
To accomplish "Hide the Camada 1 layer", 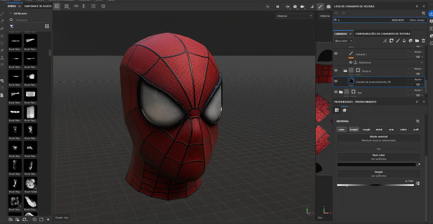I will coord(336,54).
